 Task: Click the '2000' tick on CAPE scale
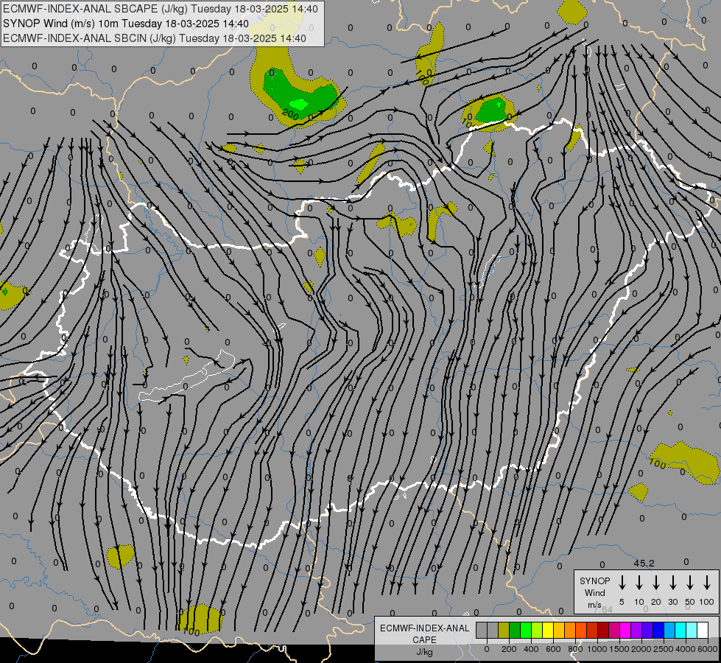pos(641,649)
